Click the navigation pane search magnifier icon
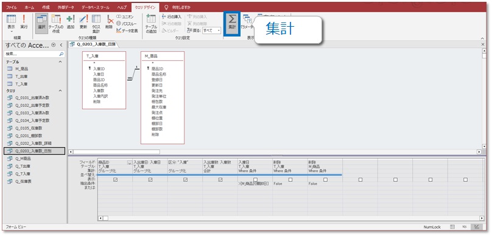492x236 pixels. [61, 54]
